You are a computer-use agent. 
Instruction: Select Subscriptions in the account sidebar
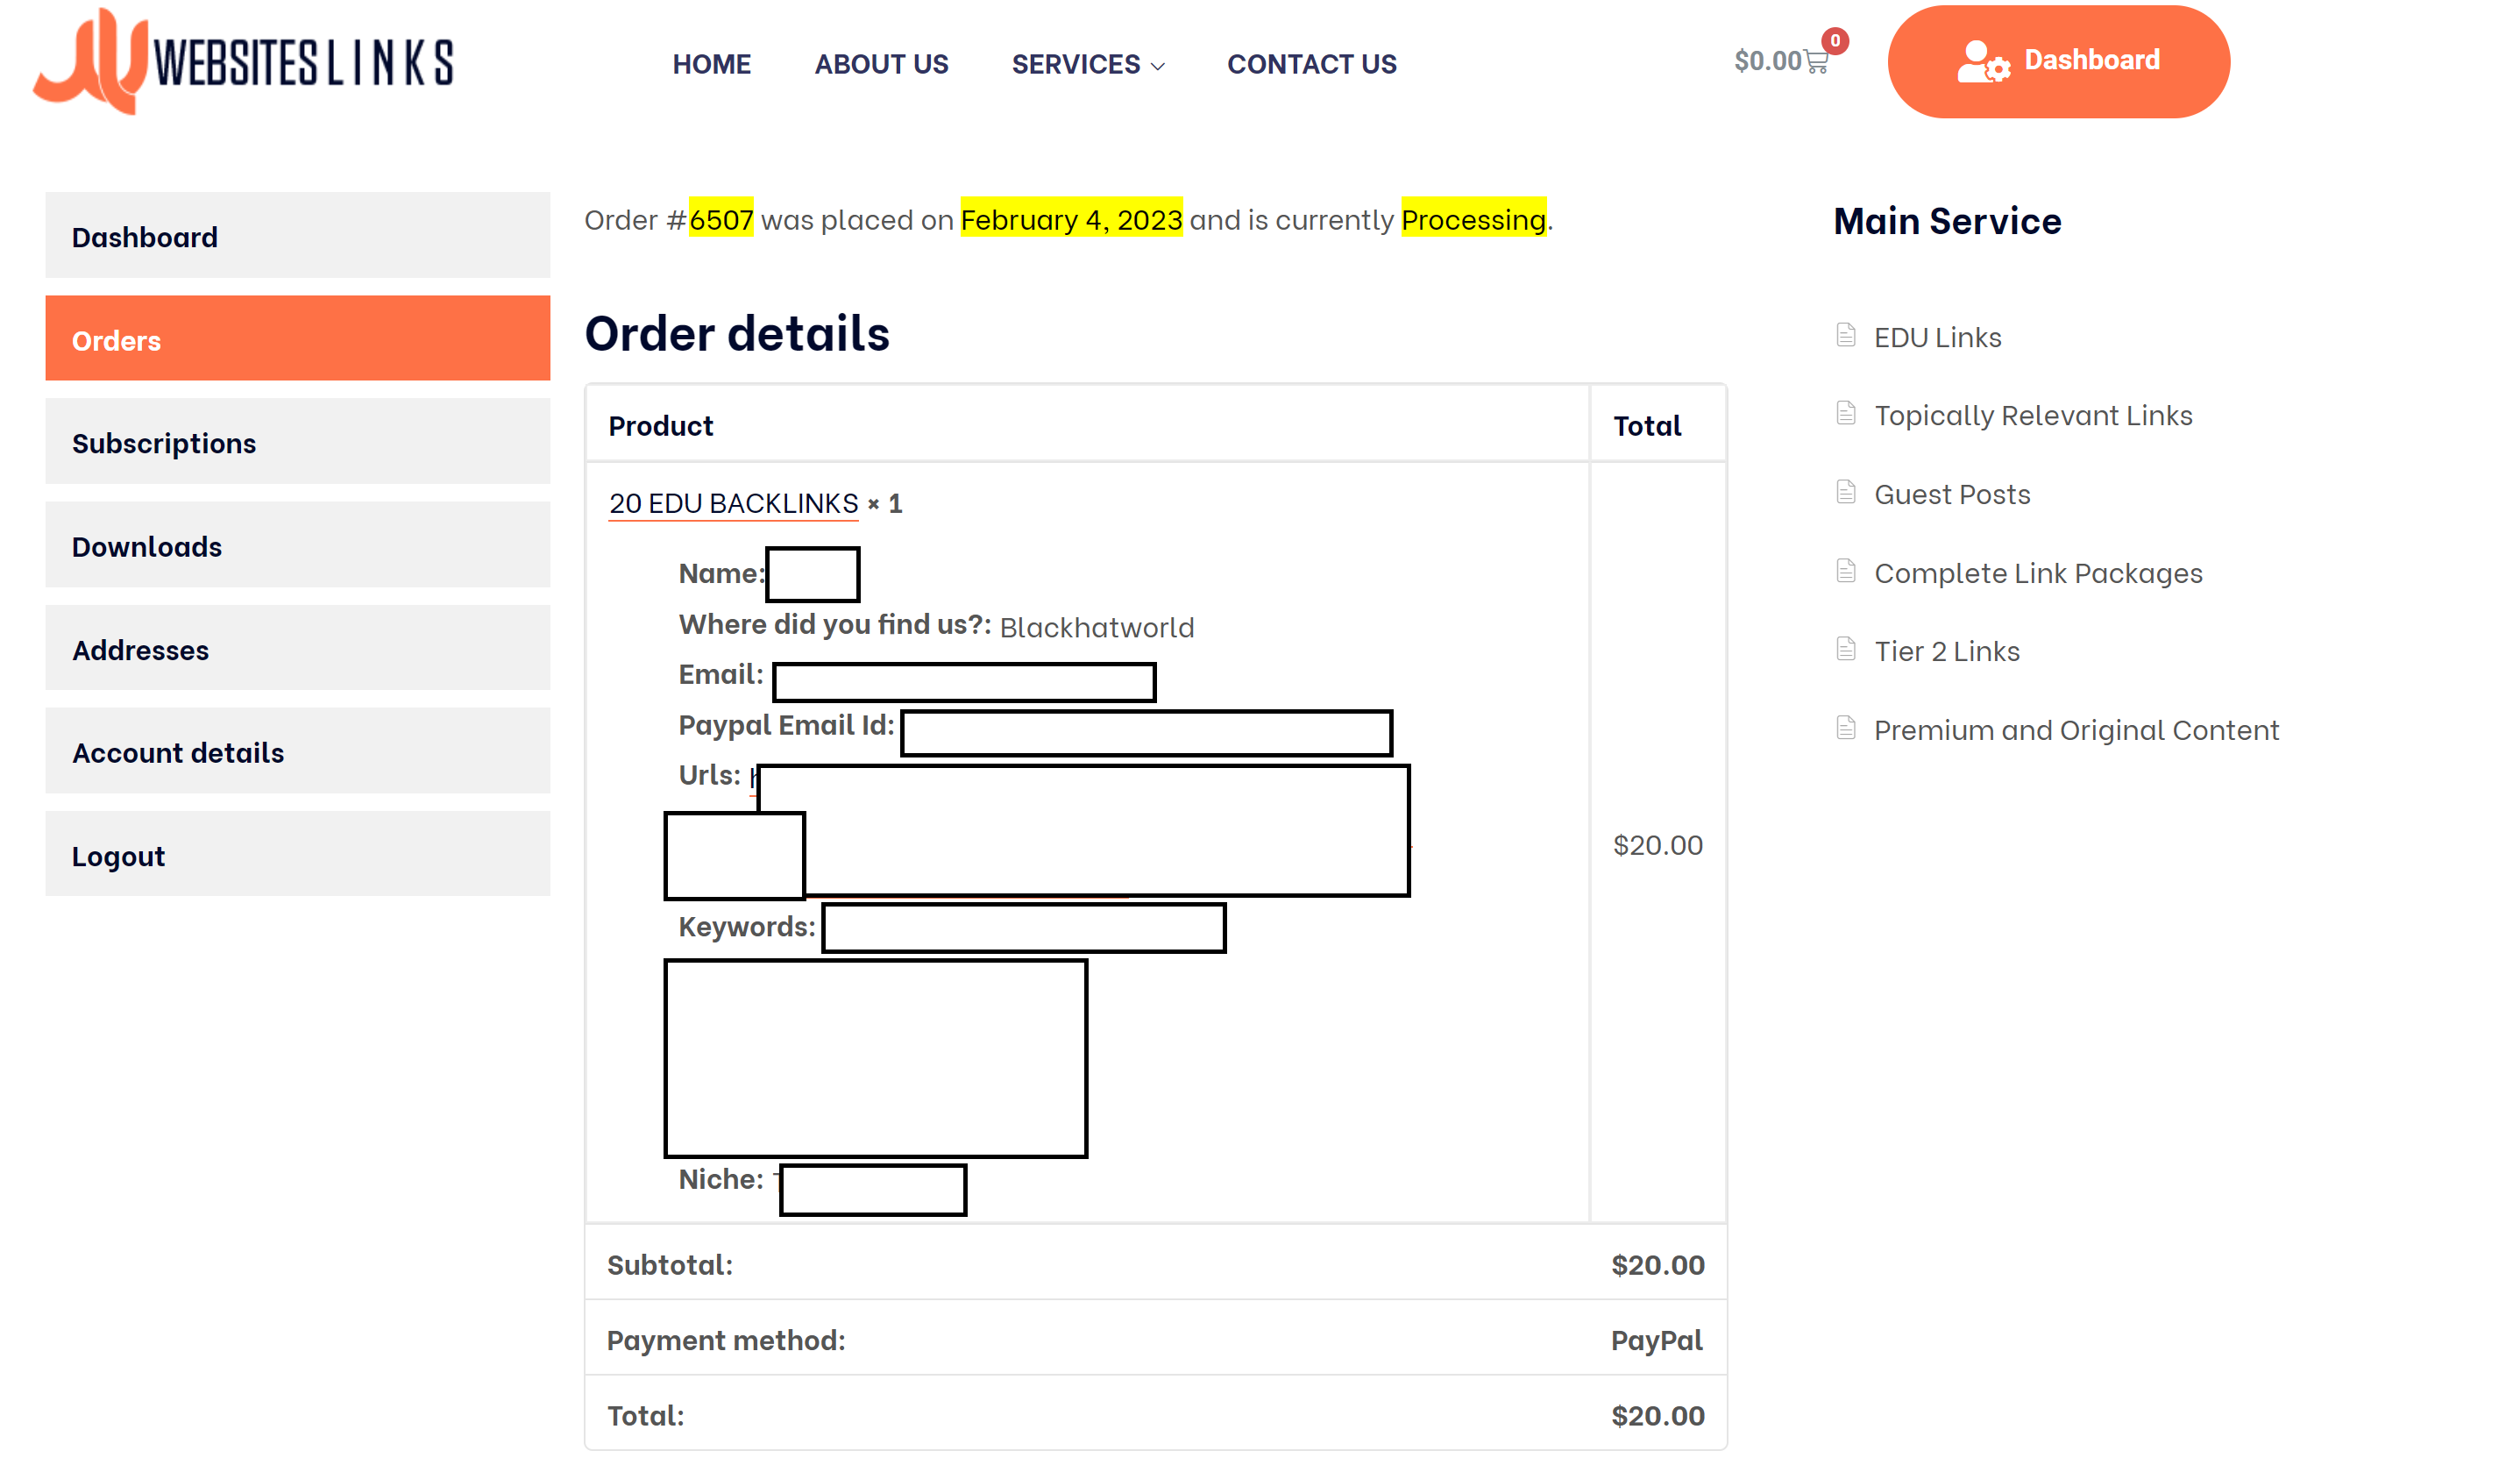(298, 442)
